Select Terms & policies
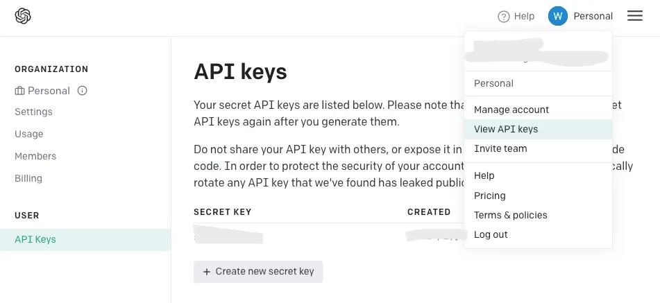Screen dimensions: 660x303 [x=511, y=215]
